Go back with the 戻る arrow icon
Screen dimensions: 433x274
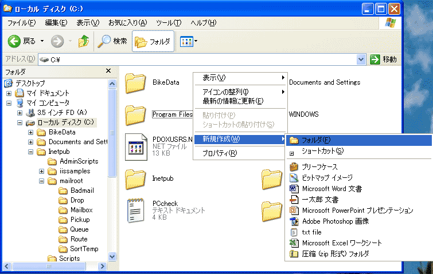pyautogui.click(x=14, y=41)
